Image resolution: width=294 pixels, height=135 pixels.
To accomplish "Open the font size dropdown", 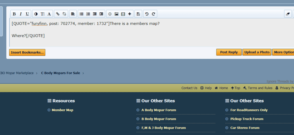I will tap(42, 14).
